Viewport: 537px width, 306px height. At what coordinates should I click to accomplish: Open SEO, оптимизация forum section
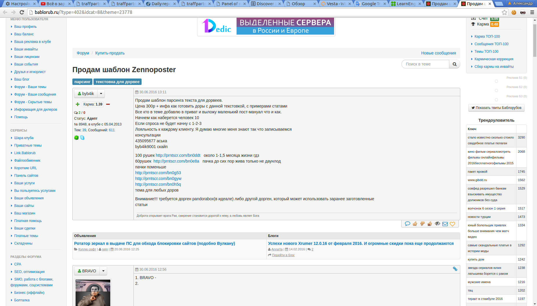29,272
